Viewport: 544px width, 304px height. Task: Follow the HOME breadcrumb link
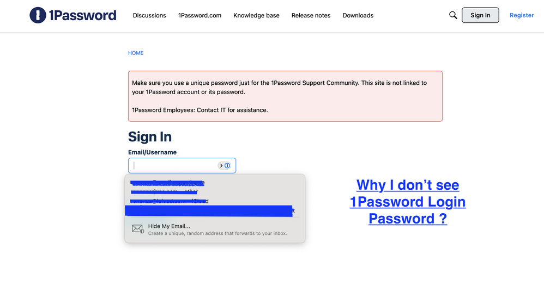(136, 53)
